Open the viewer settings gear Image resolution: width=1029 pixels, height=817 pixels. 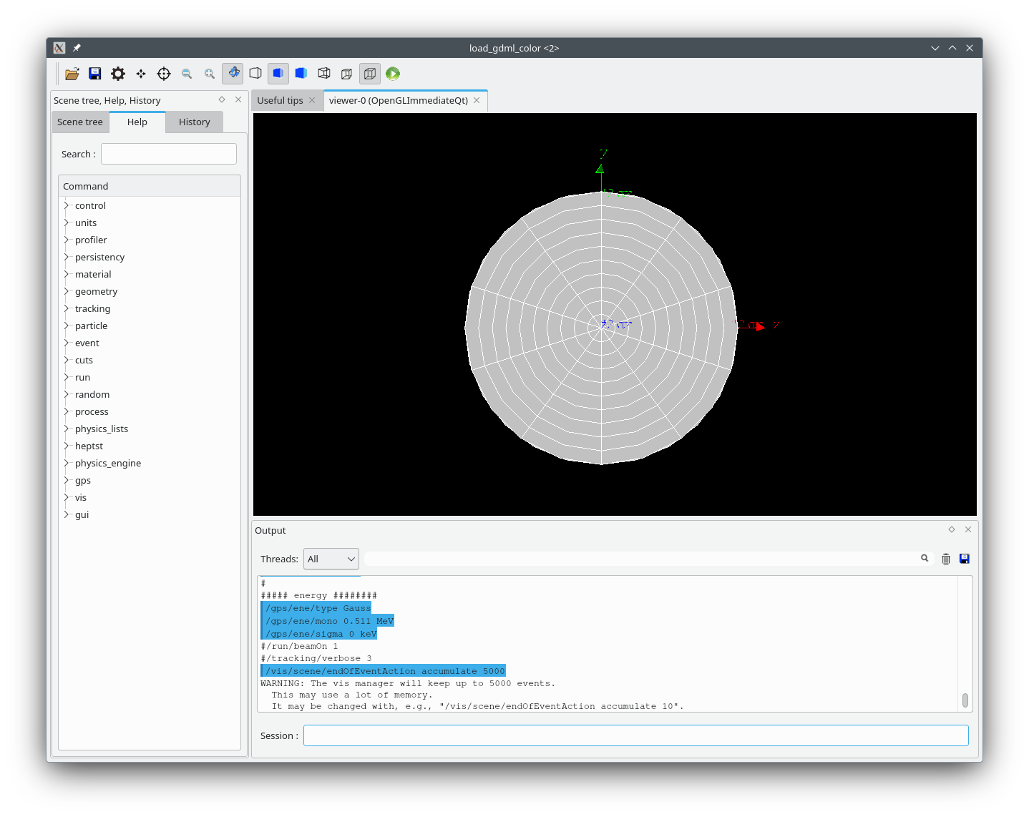click(x=117, y=73)
